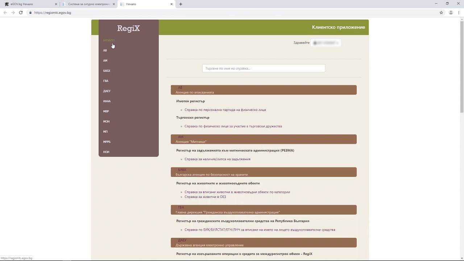Switch to the eGOV.bg Начало tab
Viewport: 464px width, 261px height.
(30, 4)
